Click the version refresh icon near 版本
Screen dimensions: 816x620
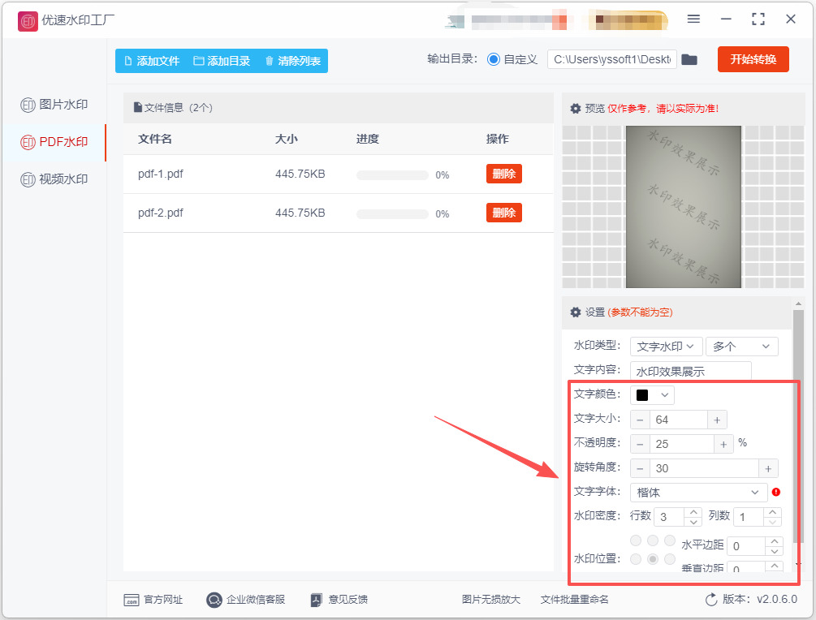711,600
